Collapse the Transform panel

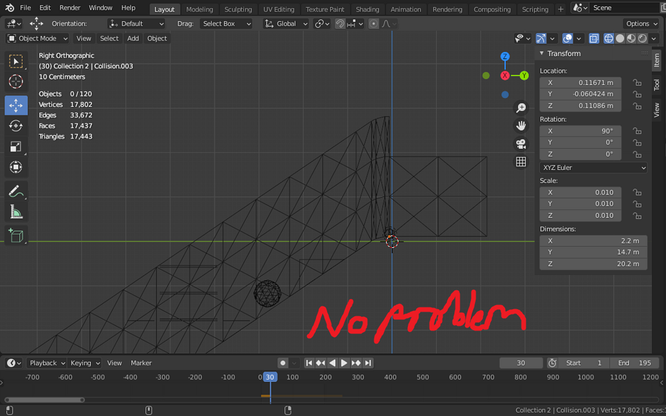click(542, 53)
